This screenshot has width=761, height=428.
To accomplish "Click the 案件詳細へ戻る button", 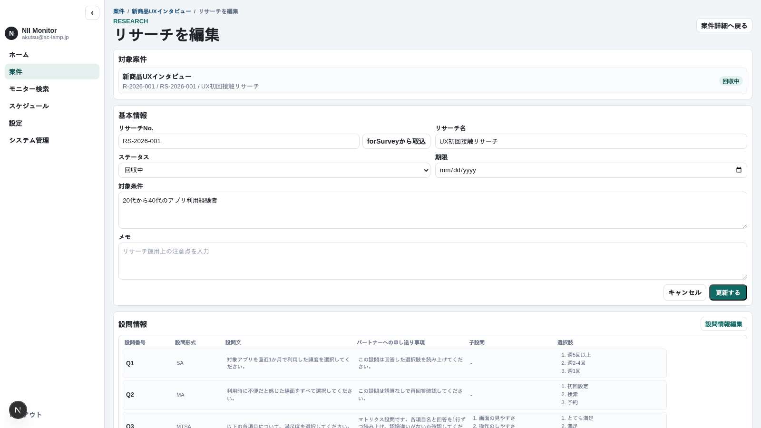I will (724, 25).
